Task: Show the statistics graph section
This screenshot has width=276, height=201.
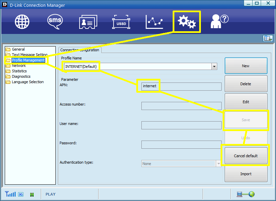Action: pyautogui.click(x=154, y=22)
